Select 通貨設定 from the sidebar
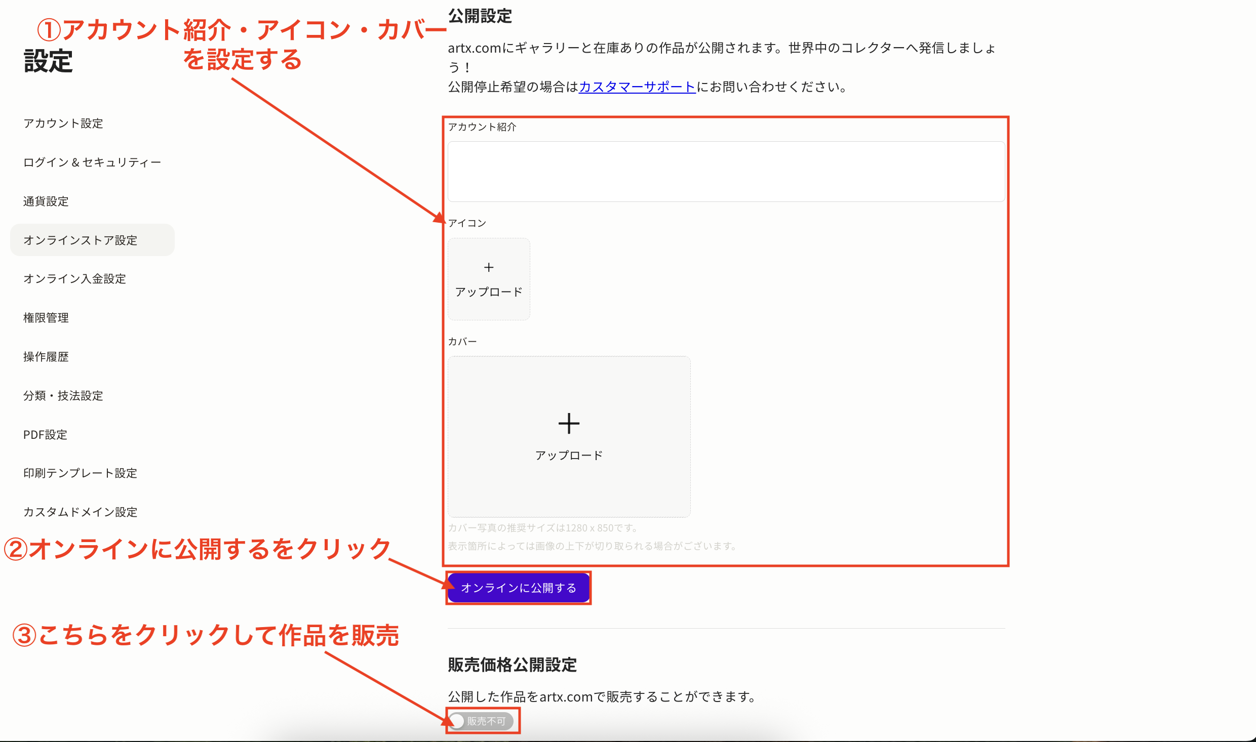Image resolution: width=1256 pixels, height=742 pixels. tap(46, 200)
